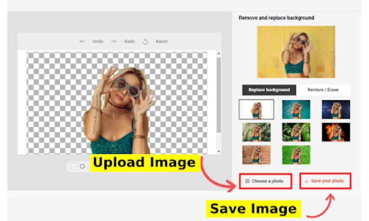Click the Reset circular arrow icon

pyautogui.click(x=145, y=42)
